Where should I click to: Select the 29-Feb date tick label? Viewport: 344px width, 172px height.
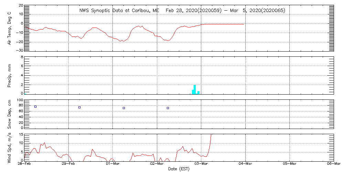(69, 164)
